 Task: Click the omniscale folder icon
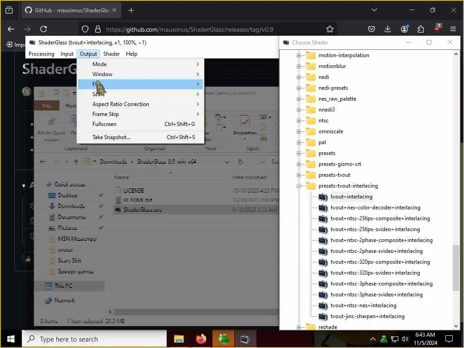311,131
